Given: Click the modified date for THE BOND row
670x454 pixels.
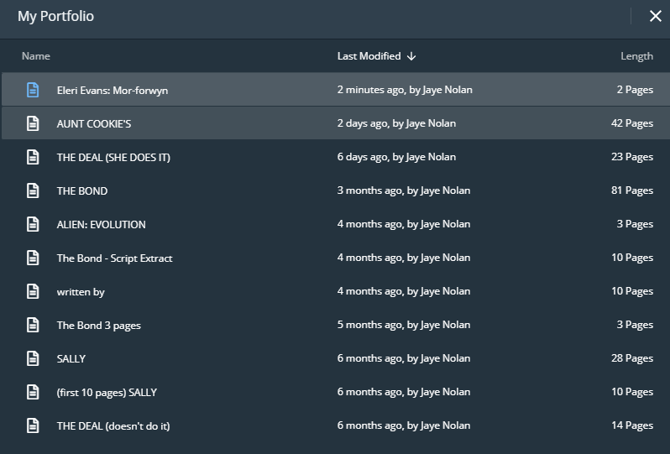Looking at the screenshot, I should [x=404, y=190].
